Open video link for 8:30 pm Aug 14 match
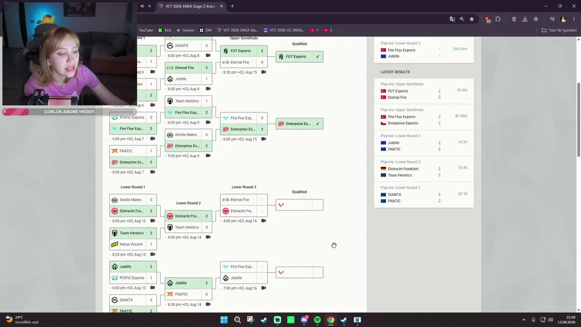The height and width of the screenshot is (327, 581). (208, 304)
